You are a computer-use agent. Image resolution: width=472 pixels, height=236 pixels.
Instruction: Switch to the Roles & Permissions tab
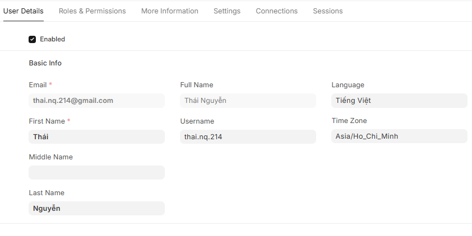(92, 11)
